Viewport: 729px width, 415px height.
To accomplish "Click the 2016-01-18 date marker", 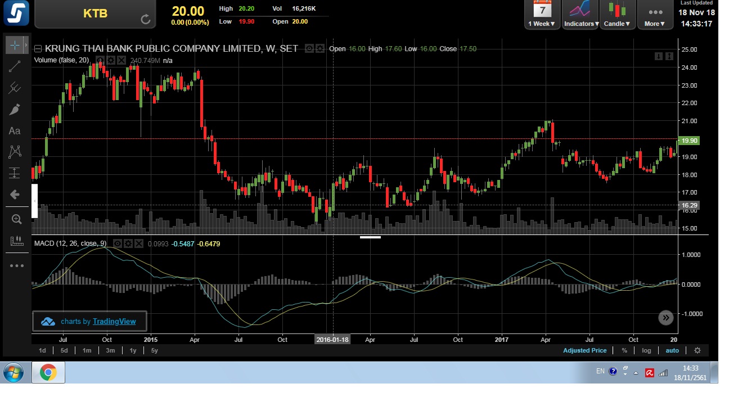I will 332,340.
